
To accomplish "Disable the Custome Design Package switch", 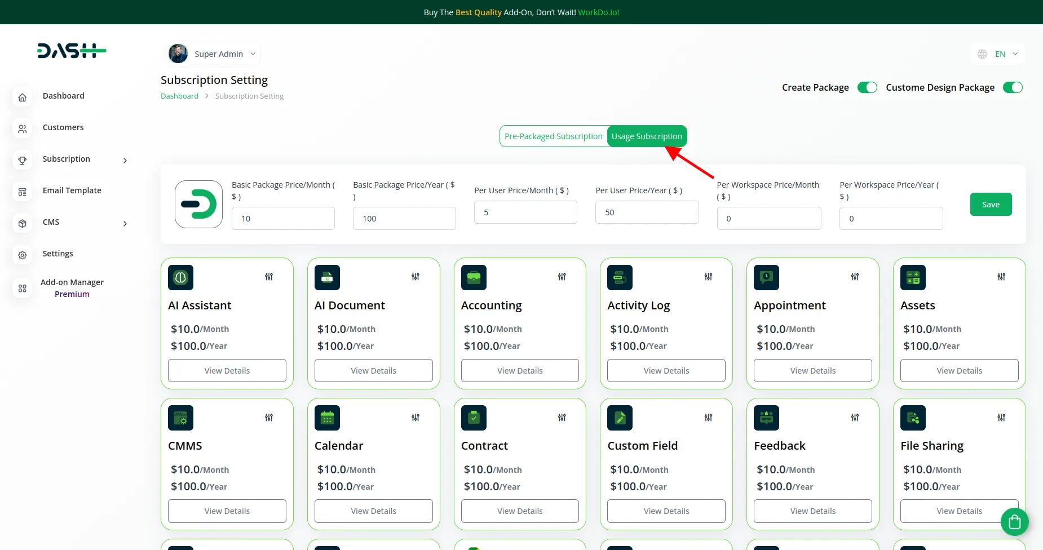I will click(1013, 87).
